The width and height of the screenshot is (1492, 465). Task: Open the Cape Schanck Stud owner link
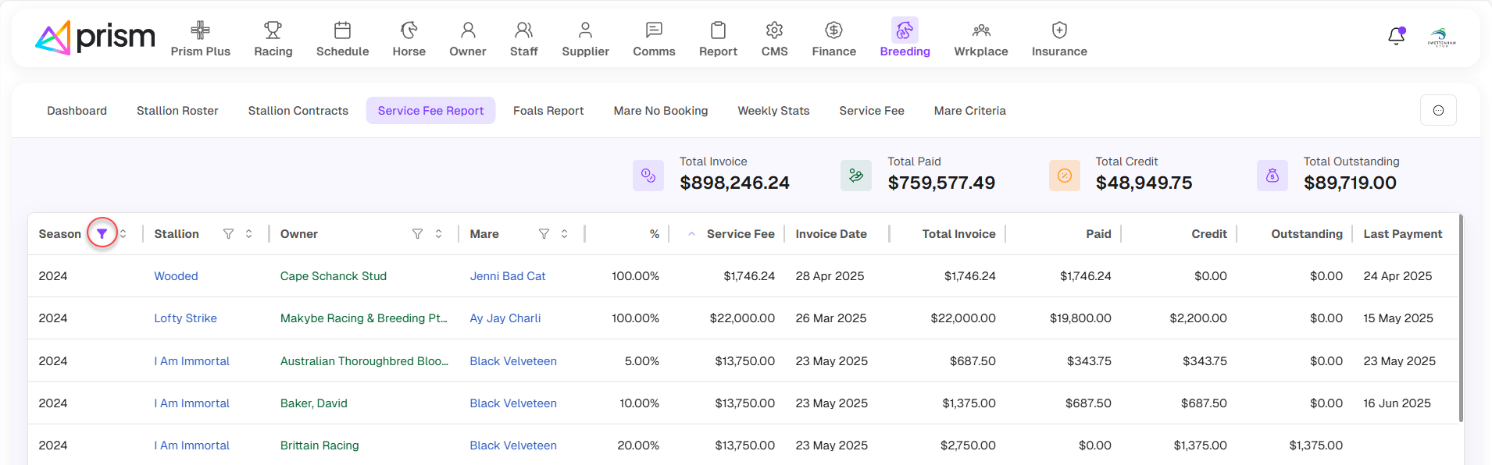point(333,276)
